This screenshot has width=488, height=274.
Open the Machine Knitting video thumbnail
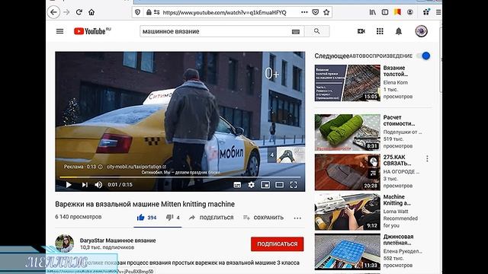point(348,212)
